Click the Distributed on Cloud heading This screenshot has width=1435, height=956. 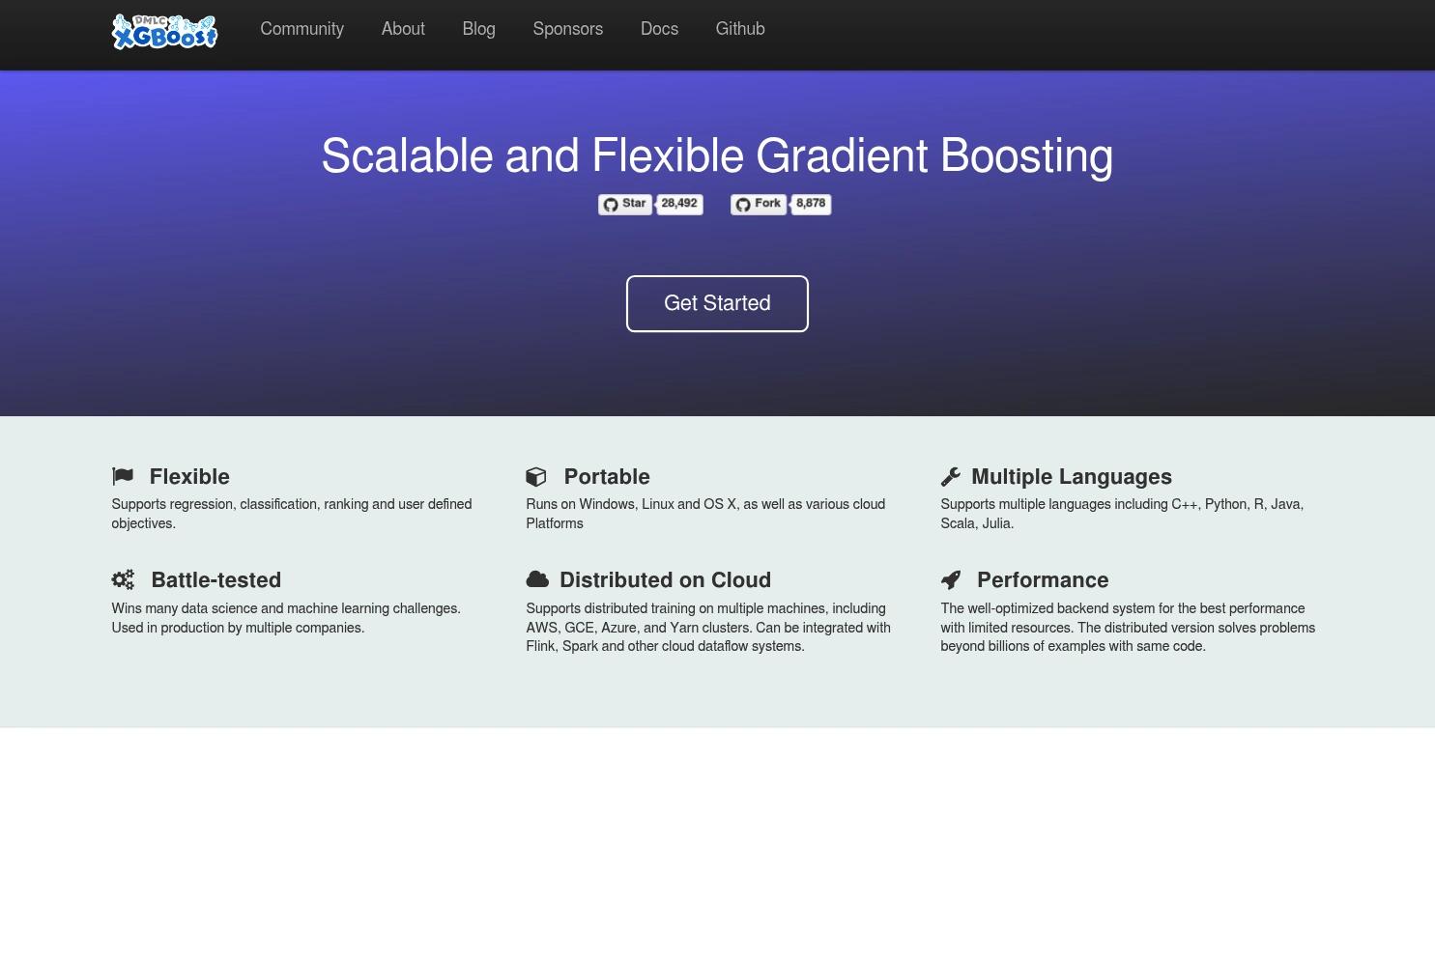[666, 580]
